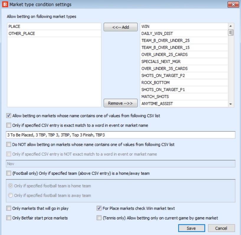The width and height of the screenshot is (241, 235).
Task: Toggle 'CSV entry is NOT exact match' checkbox
Action: (x=9, y=154)
